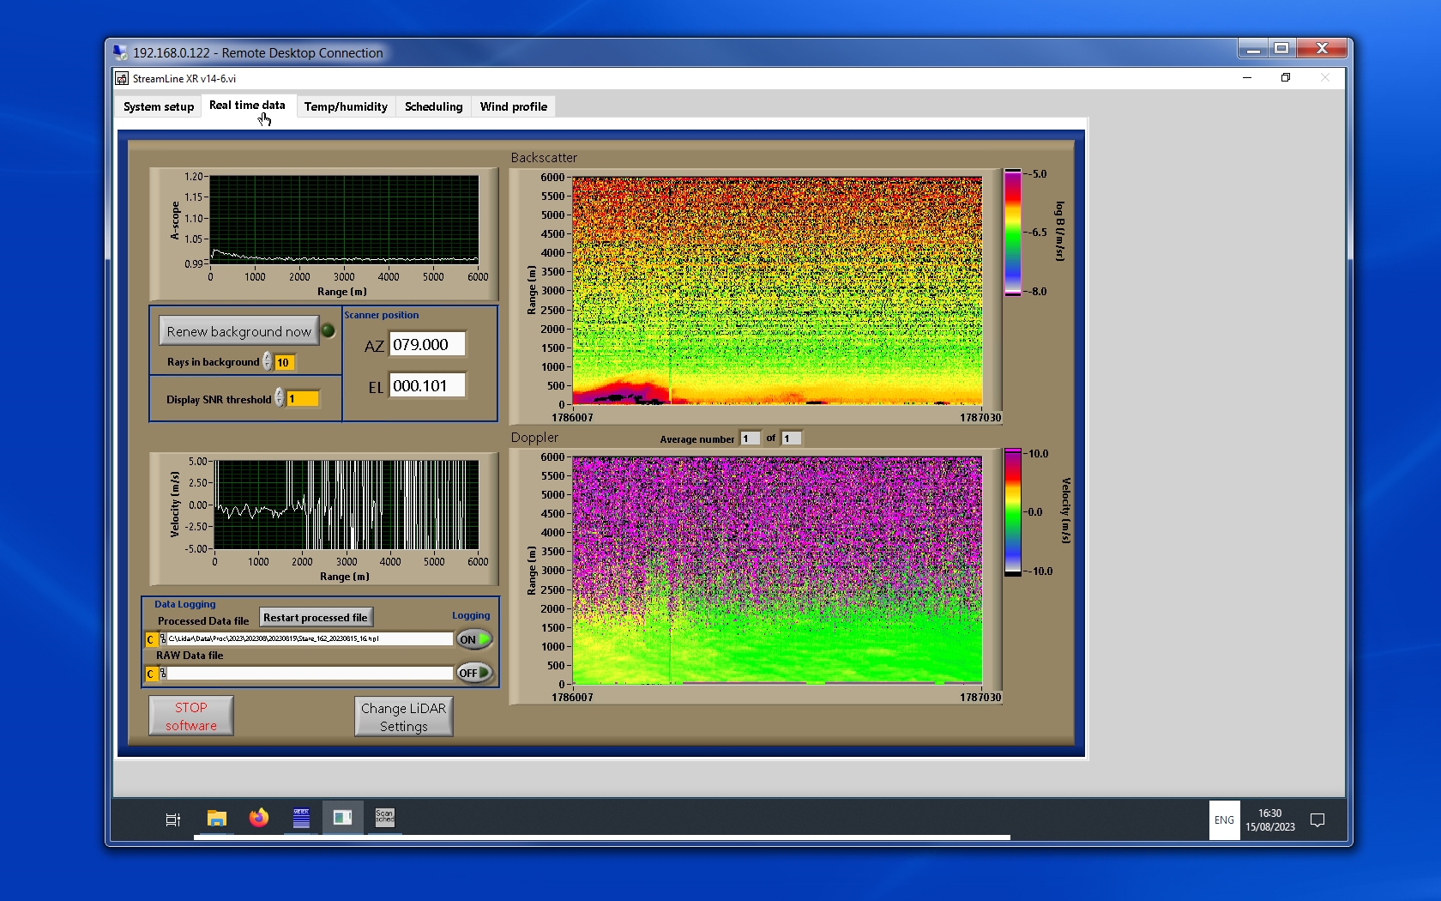This screenshot has width=1441, height=901.
Task: Toggle RAW Data file logging OFF switch
Action: (x=474, y=673)
